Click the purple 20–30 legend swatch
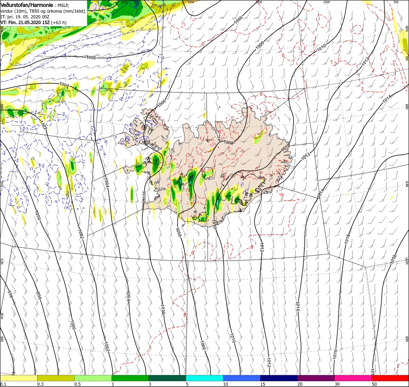 (316, 378)
